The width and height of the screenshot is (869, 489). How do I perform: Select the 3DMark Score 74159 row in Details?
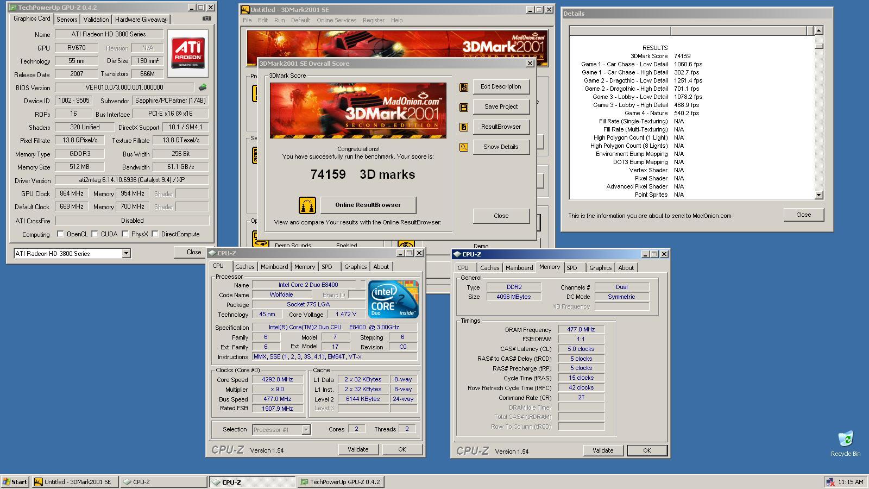tap(691, 56)
